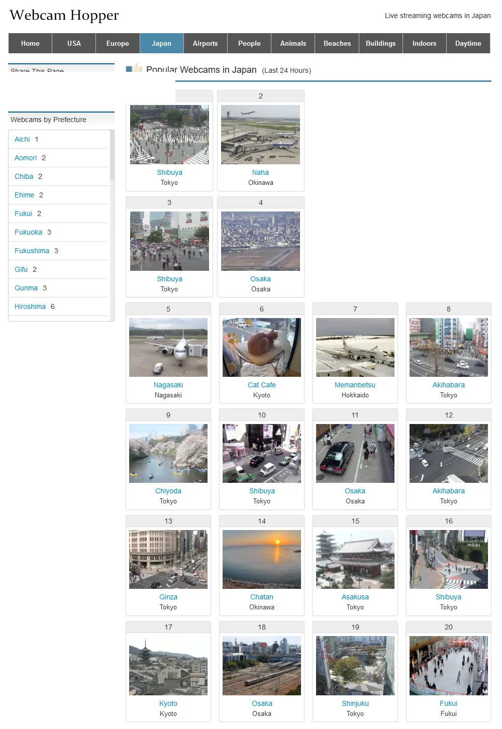Open the Buildings category

(381, 43)
